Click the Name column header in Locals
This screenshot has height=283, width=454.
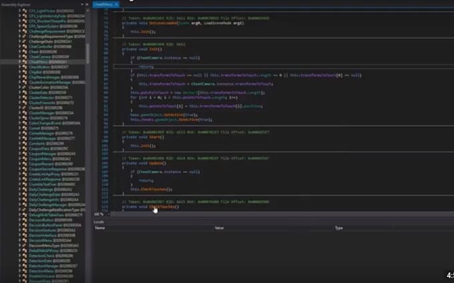(x=100, y=228)
